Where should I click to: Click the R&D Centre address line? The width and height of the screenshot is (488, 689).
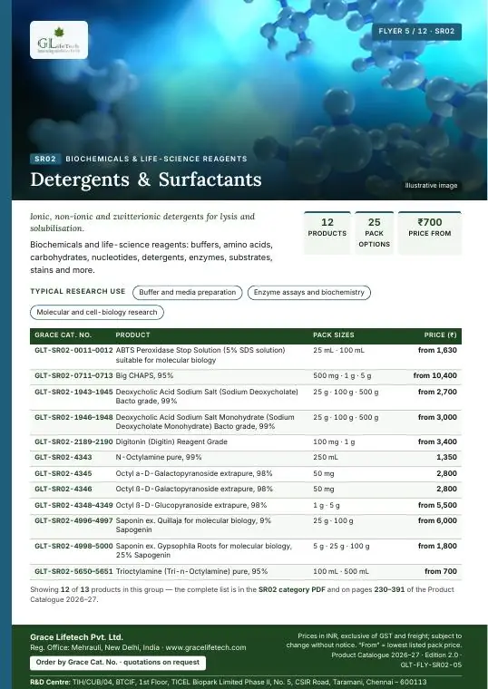click(x=229, y=682)
